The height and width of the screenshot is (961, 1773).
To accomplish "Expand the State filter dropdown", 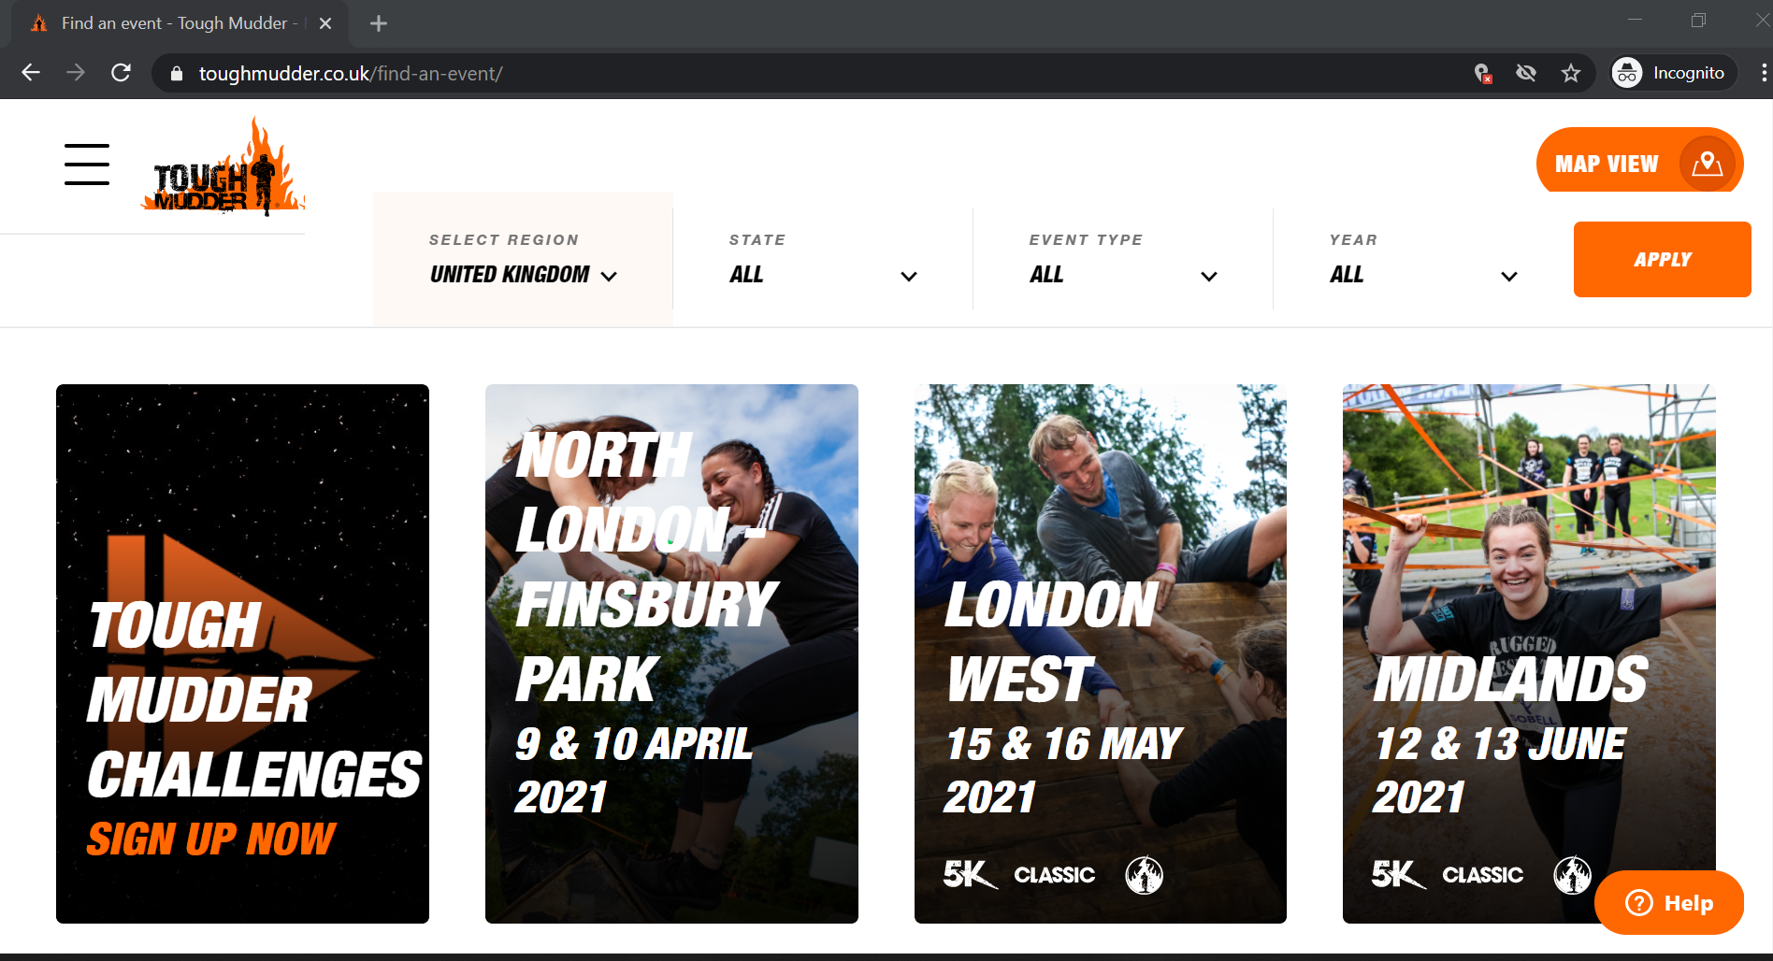I will click(x=823, y=259).
